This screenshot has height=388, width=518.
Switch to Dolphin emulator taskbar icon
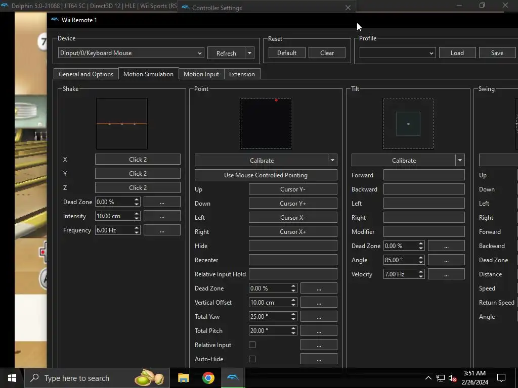tap(233, 378)
